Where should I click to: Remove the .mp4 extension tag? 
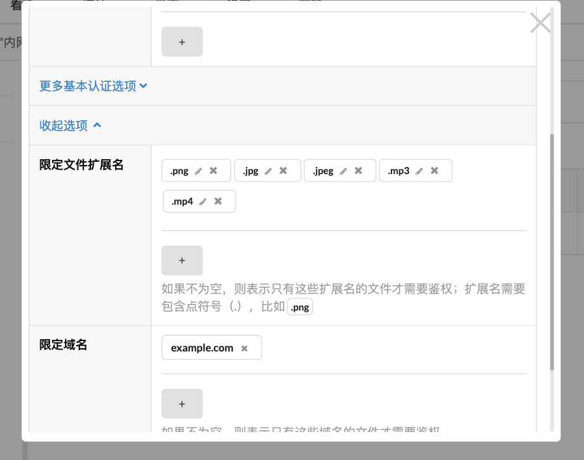(219, 201)
